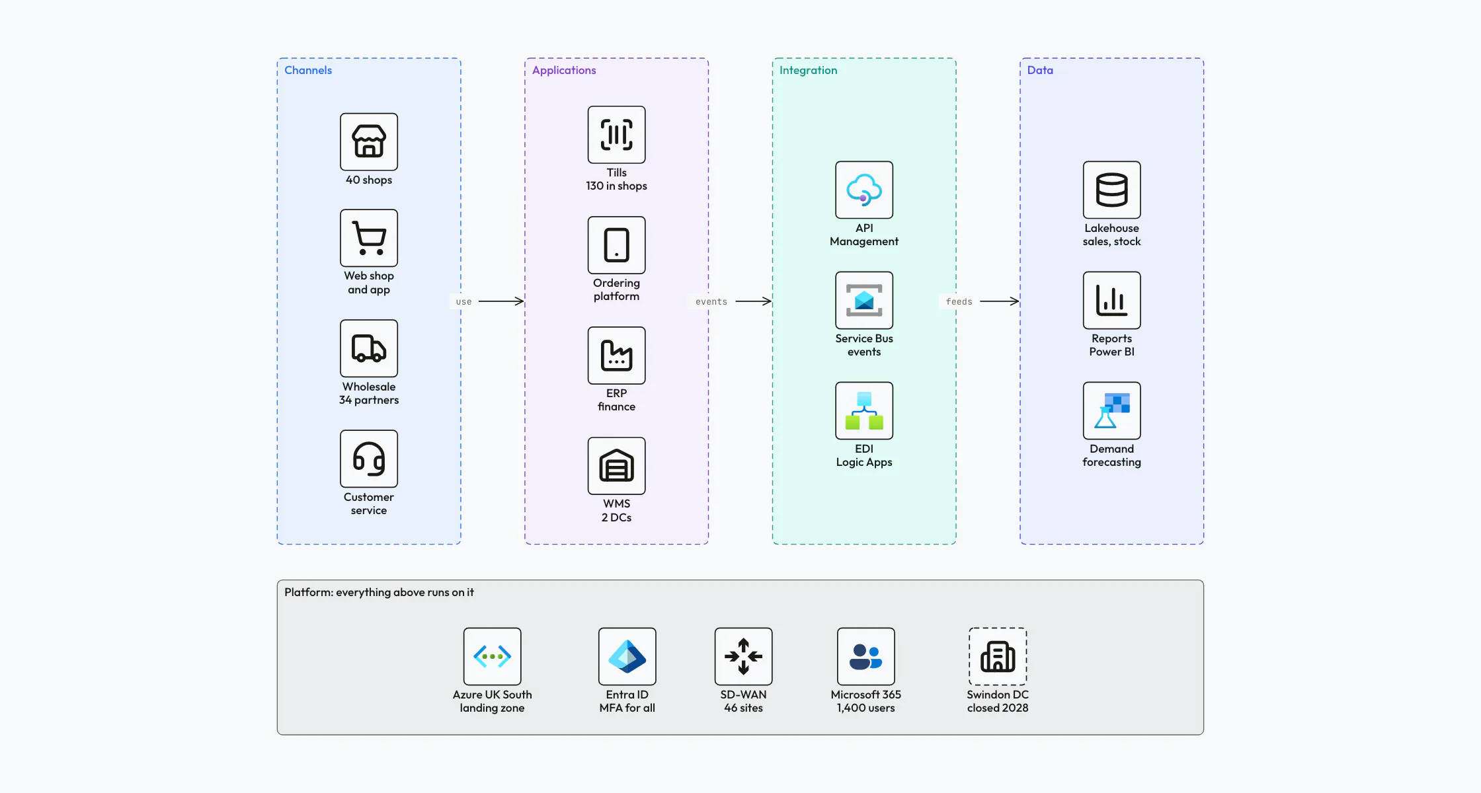Select the Lakehouse database icon
This screenshot has width=1481, height=793.
point(1112,190)
